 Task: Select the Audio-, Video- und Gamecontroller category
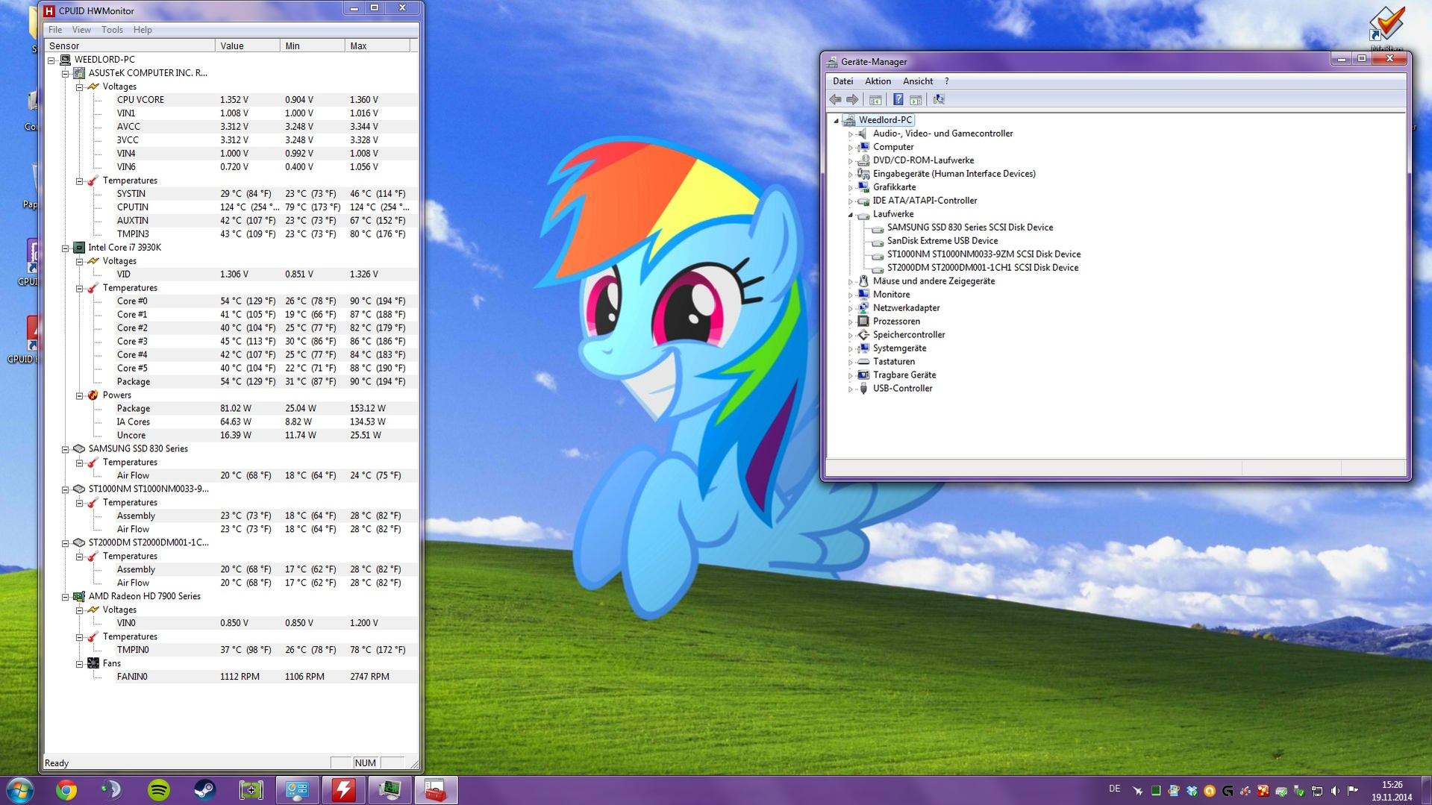(x=942, y=134)
